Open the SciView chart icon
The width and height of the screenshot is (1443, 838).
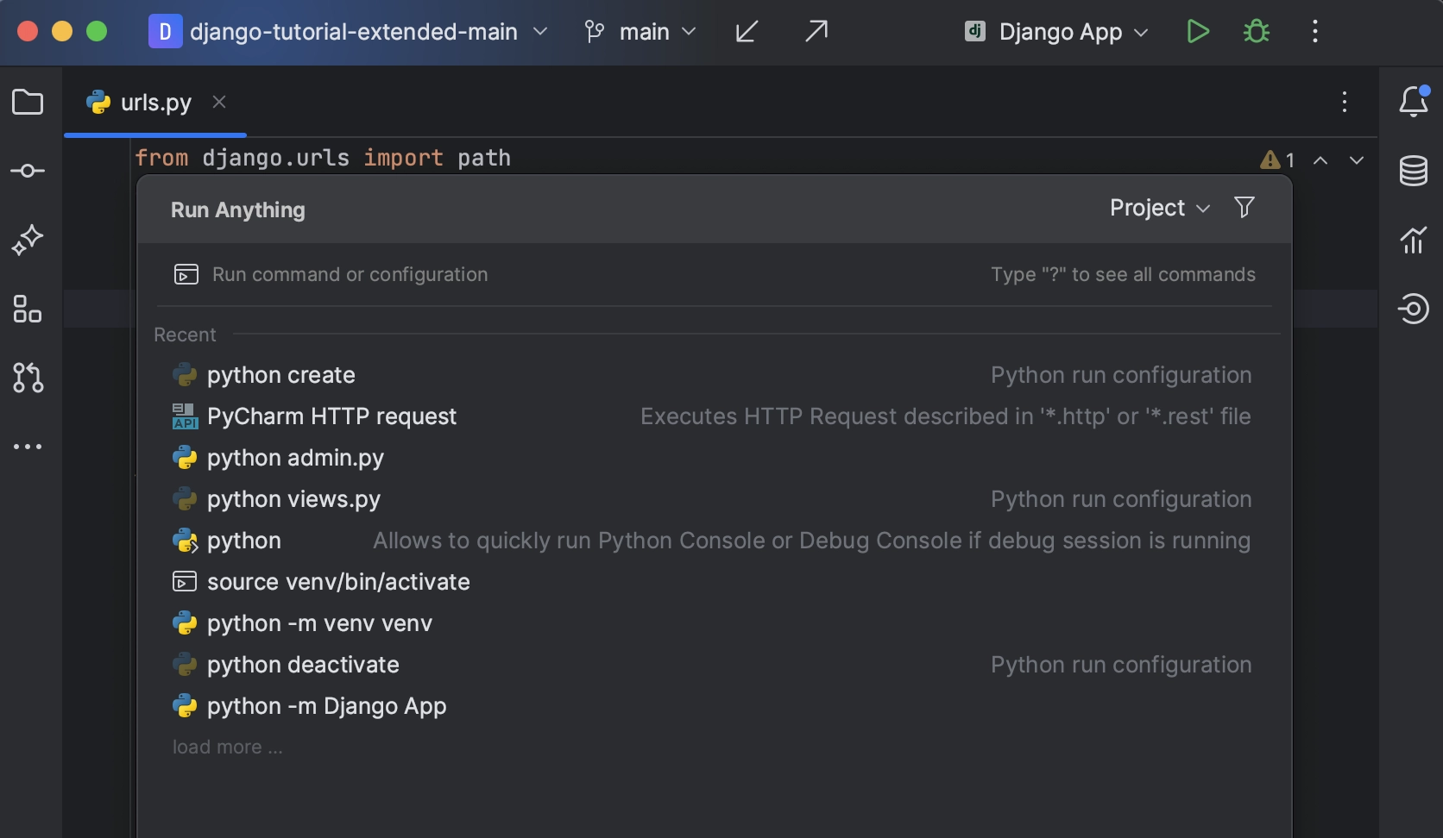coord(1414,240)
